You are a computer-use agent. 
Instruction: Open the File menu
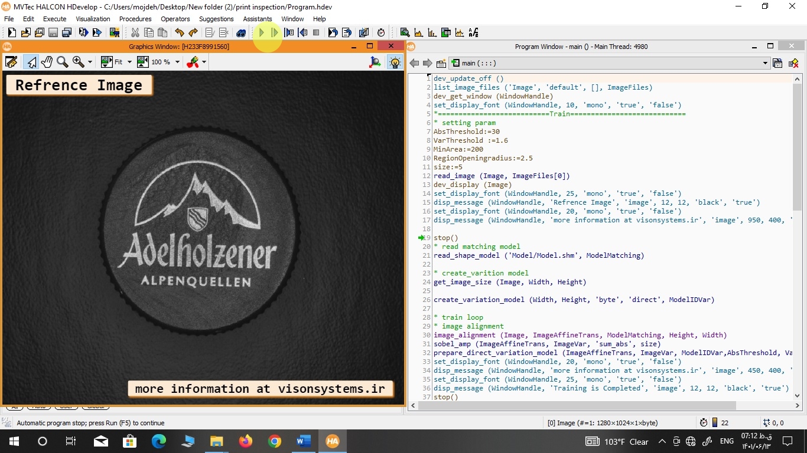9,19
